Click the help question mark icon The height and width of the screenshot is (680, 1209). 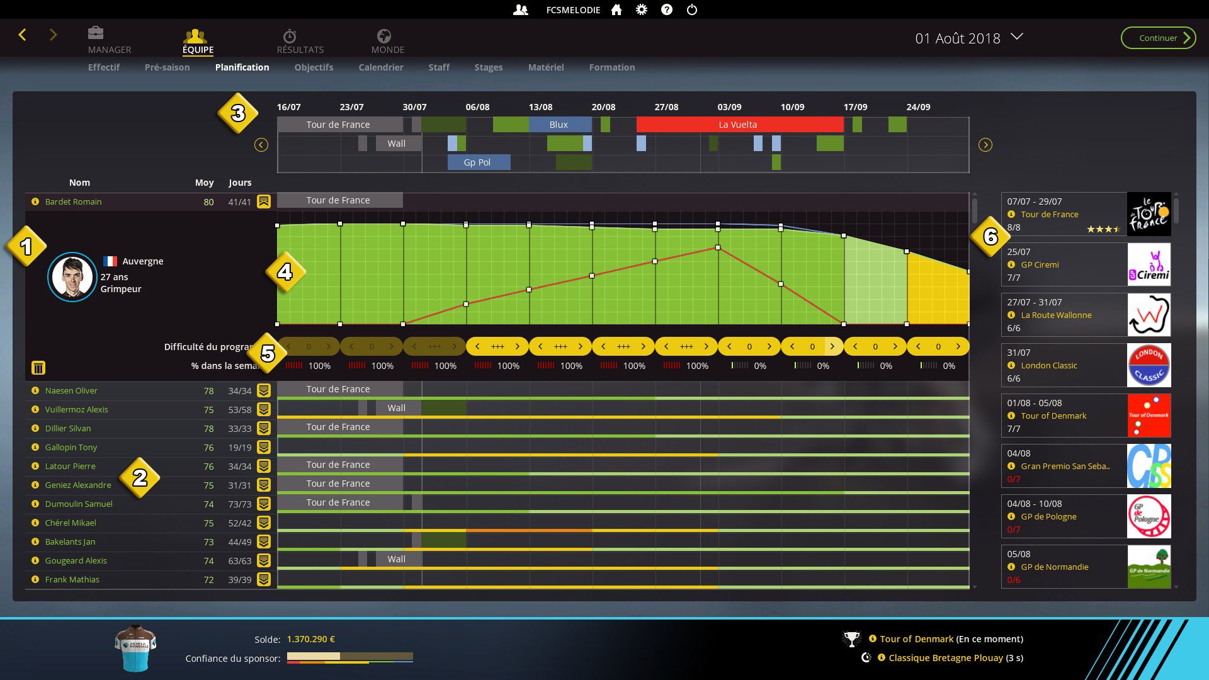tap(667, 9)
